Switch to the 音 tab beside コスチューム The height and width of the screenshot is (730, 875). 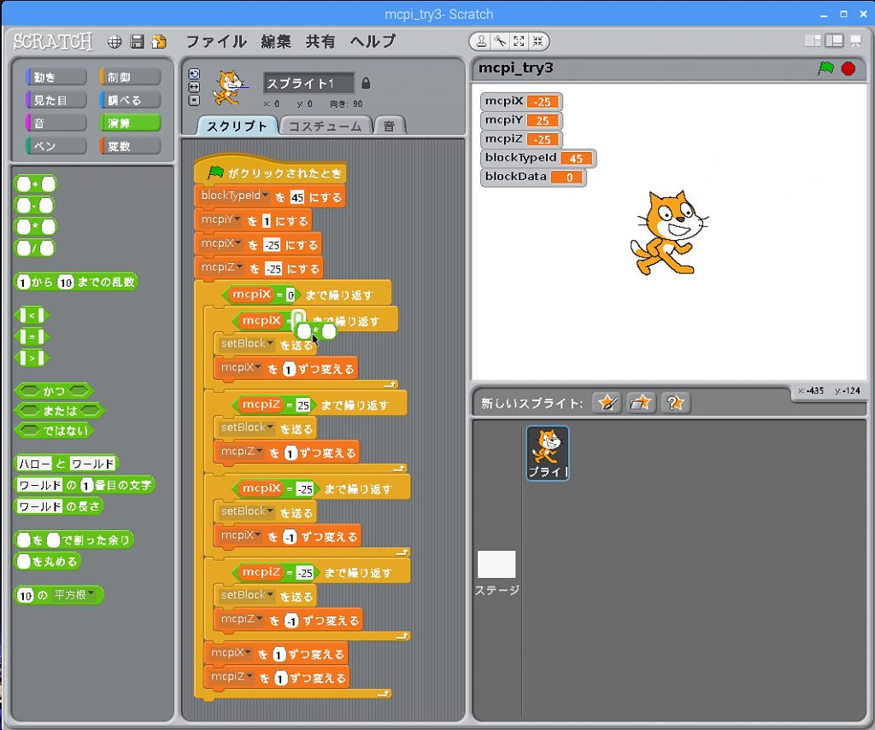point(390,126)
